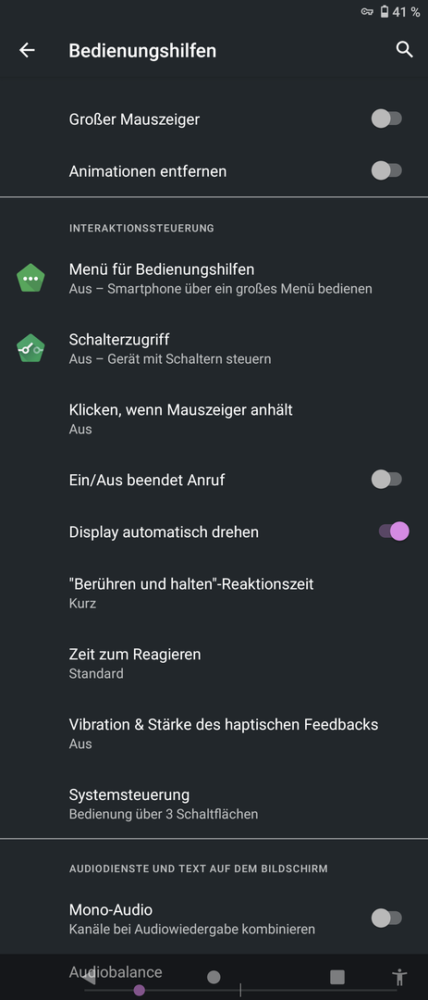This screenshot has height=1000, width=428.
Task: Open Zeit zum Reagieren setting
Action: click(214, 663)
